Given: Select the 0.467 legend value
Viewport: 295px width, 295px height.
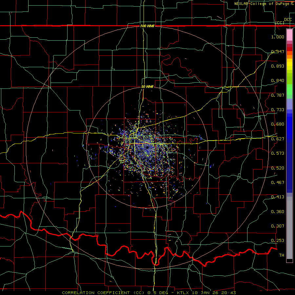Looking at the screenshot, I should 278,183.
